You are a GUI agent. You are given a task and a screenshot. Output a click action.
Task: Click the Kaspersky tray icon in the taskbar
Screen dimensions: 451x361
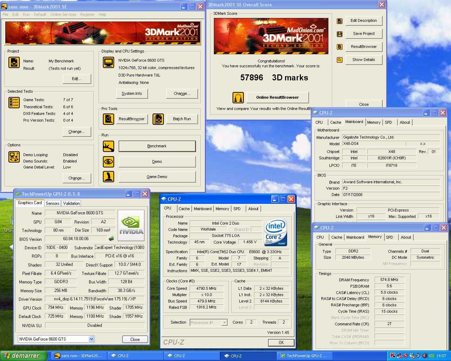click(393, 356)
